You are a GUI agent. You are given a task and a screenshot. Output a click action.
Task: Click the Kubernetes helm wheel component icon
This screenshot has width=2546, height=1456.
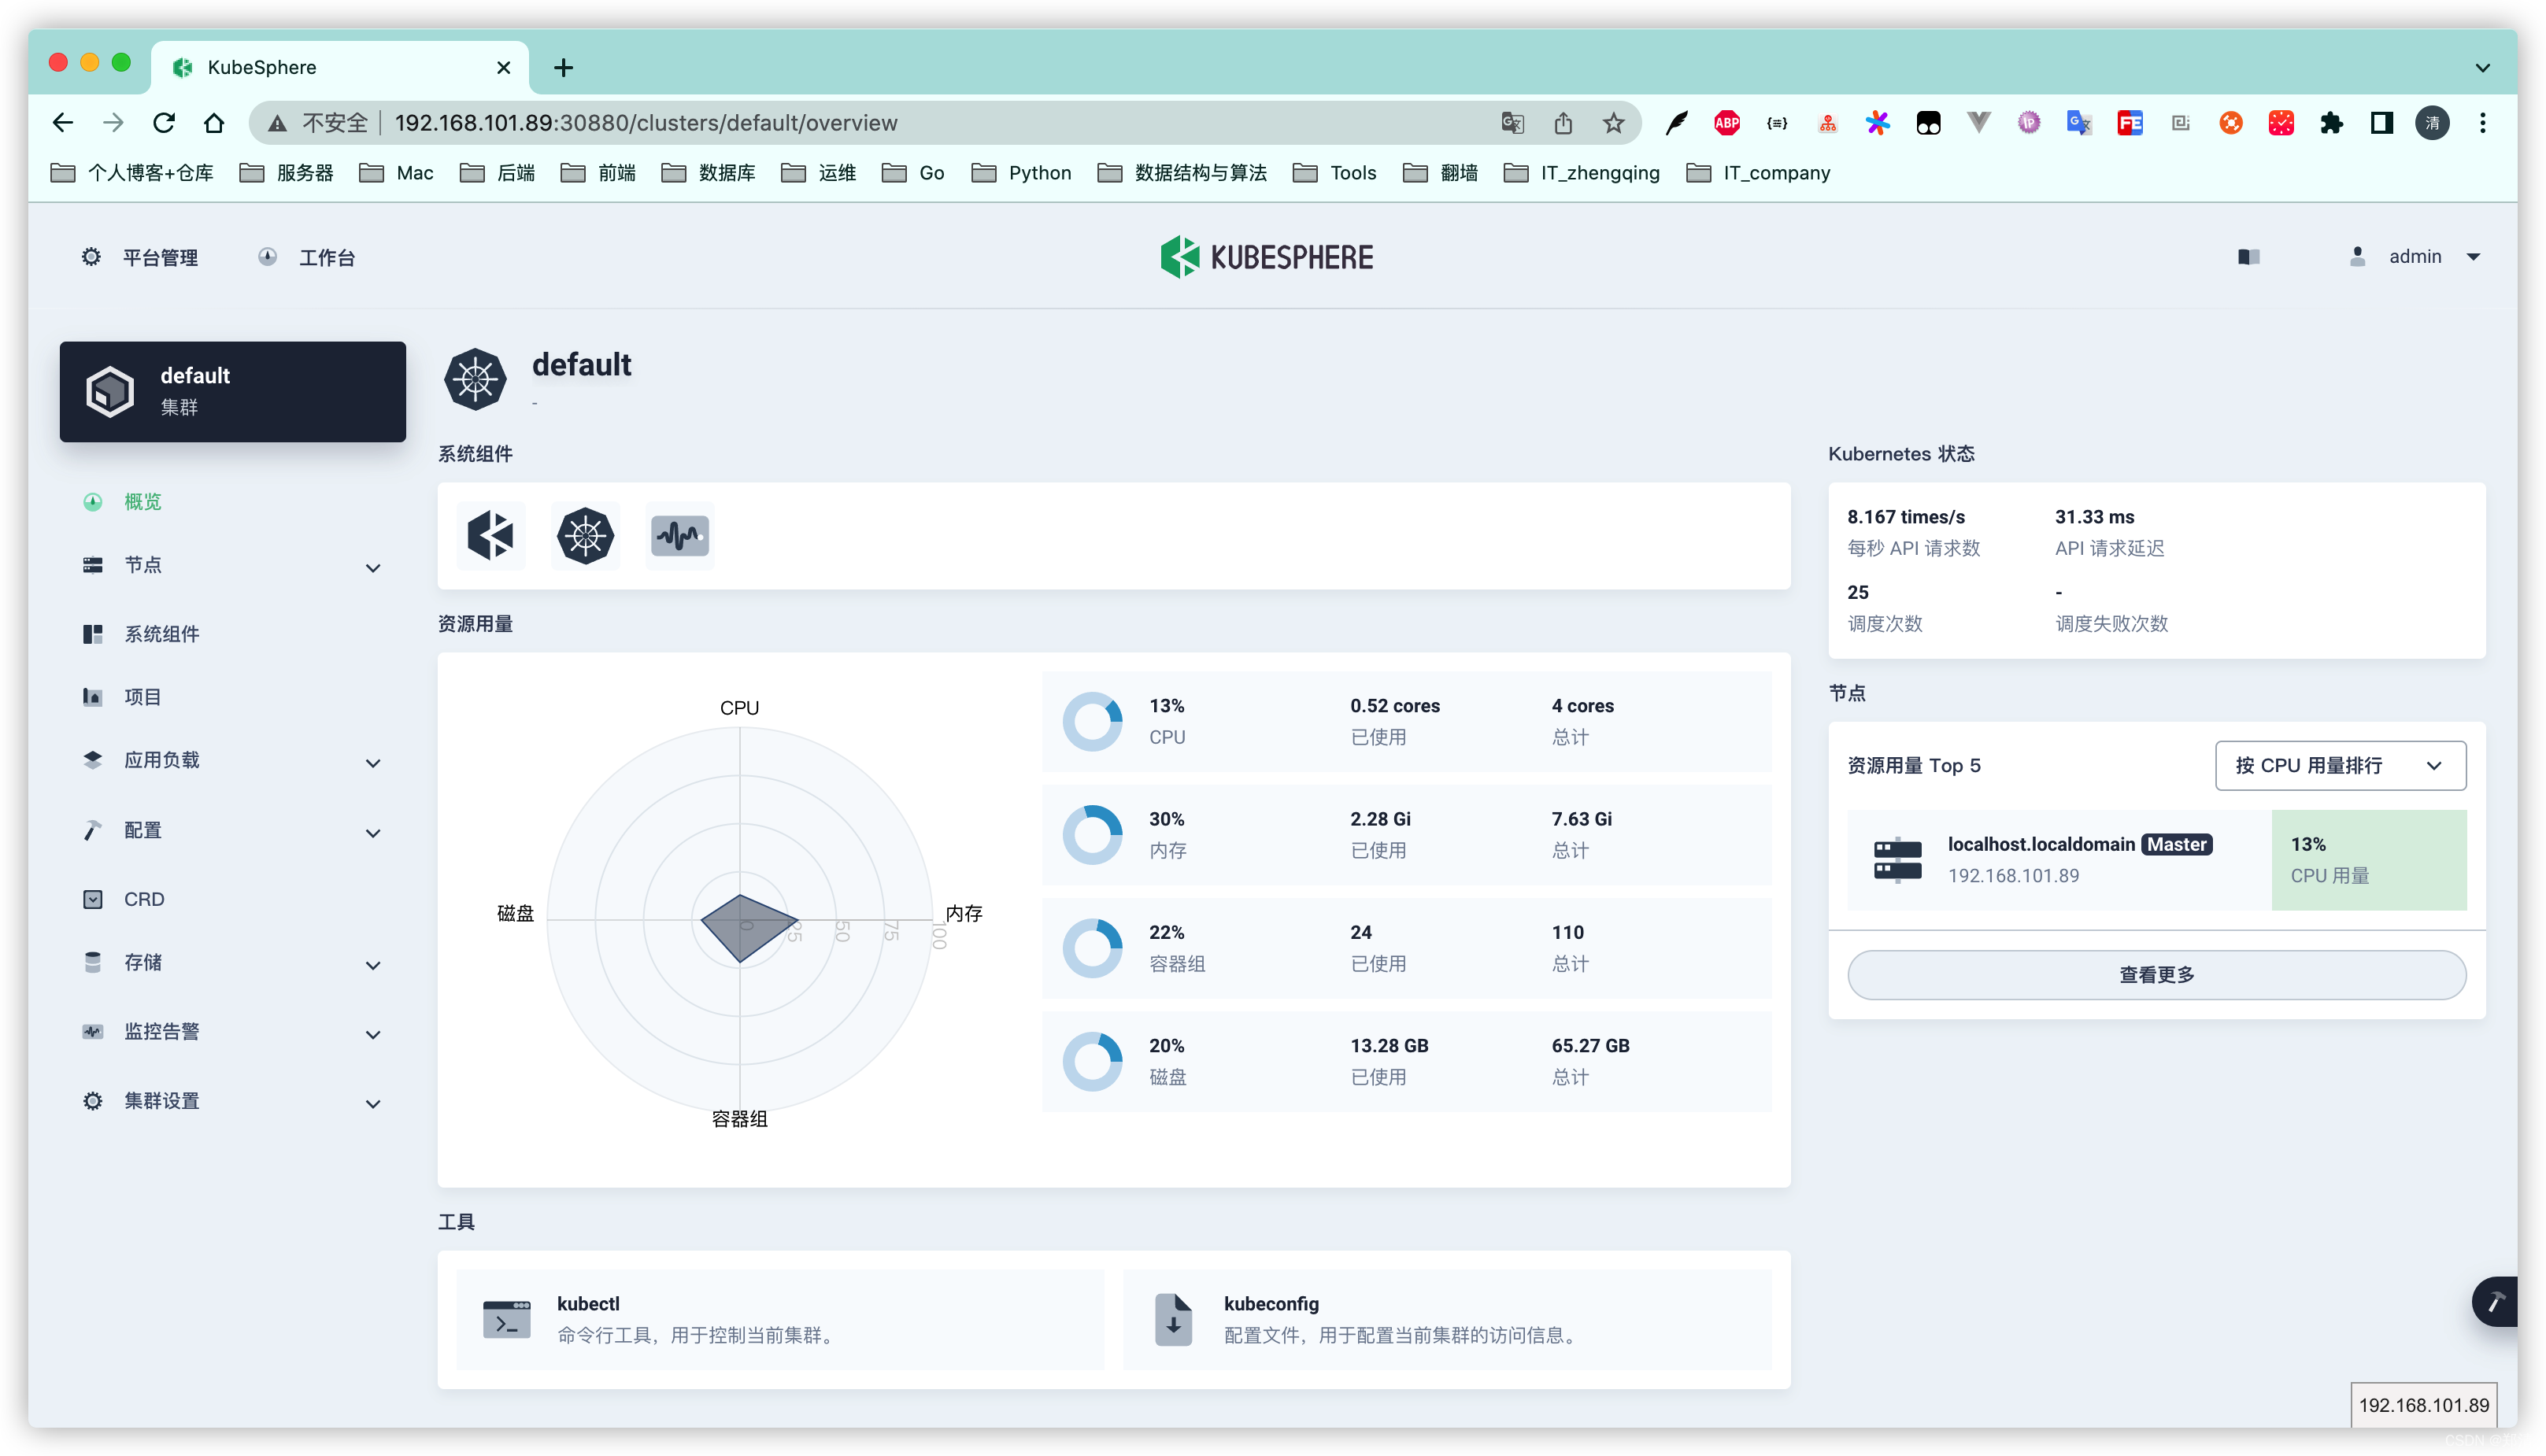click(x=585, y=536)
